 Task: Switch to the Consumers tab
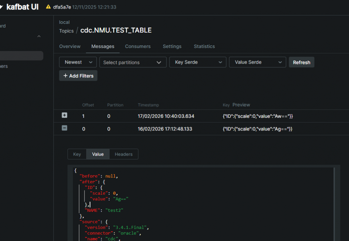[x=138, y=46]
